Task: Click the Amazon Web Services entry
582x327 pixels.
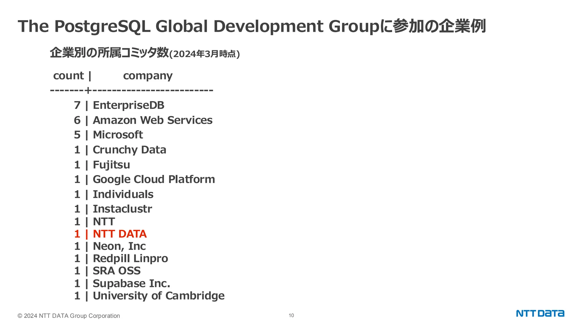Action: 152,120
